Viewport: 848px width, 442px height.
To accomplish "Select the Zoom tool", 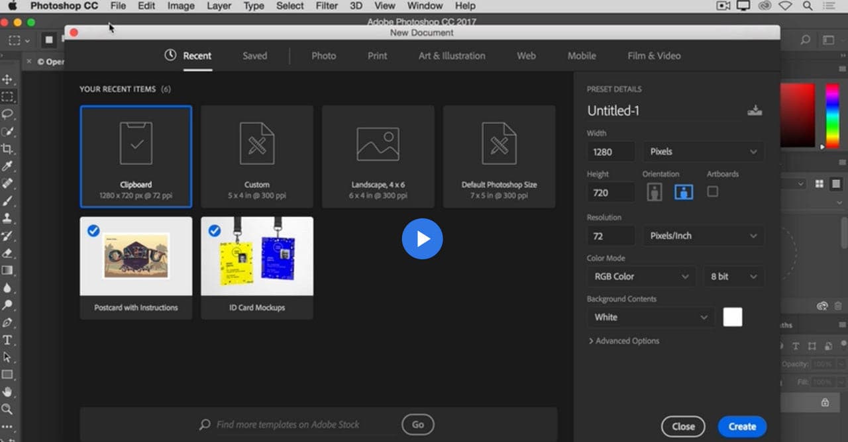I will [8, 410].
